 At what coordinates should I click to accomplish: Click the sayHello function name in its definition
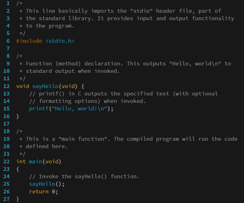point(45,86)
